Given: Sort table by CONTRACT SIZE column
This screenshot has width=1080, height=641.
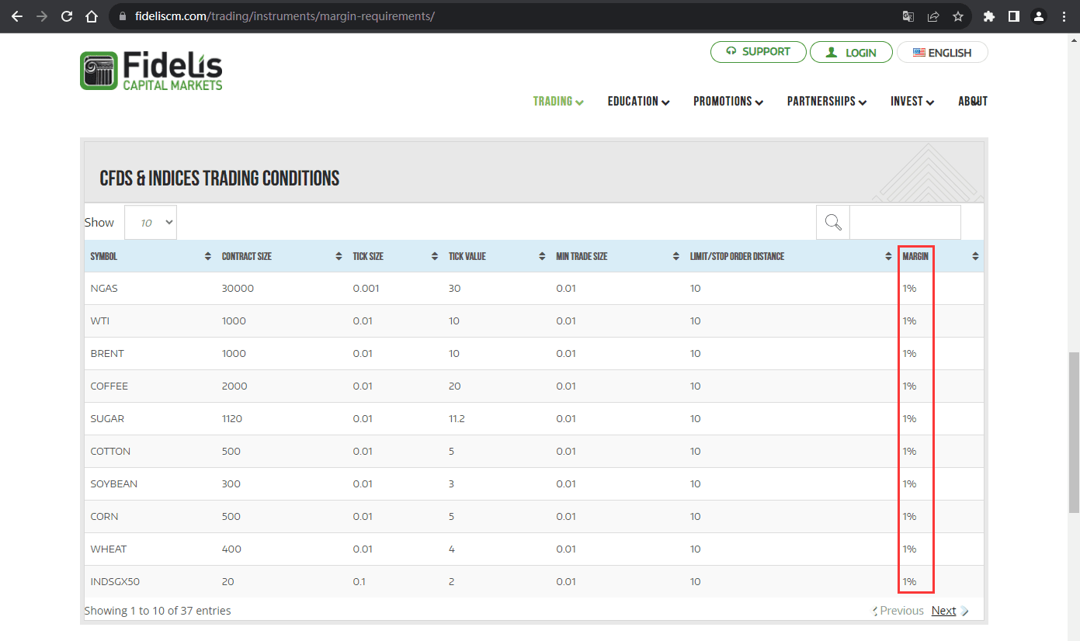Looking at the screenshot, I should [281, 256].
